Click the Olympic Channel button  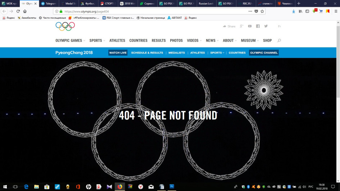pos(264,53)
